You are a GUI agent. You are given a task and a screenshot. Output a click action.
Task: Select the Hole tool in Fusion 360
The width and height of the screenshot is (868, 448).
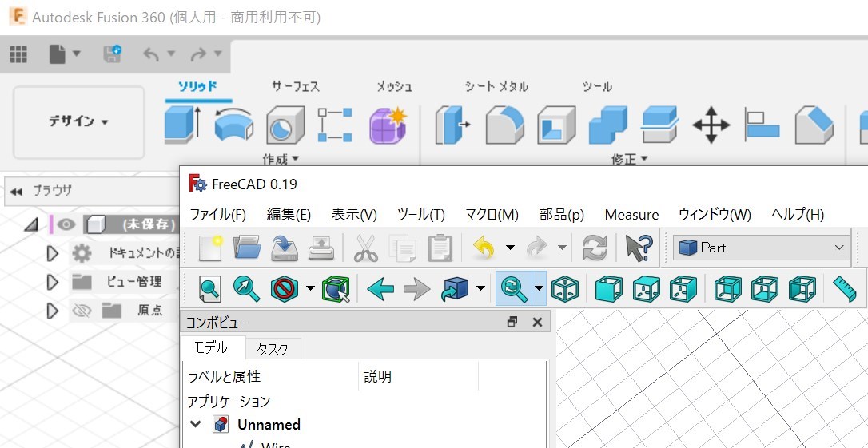click(285, 125)
